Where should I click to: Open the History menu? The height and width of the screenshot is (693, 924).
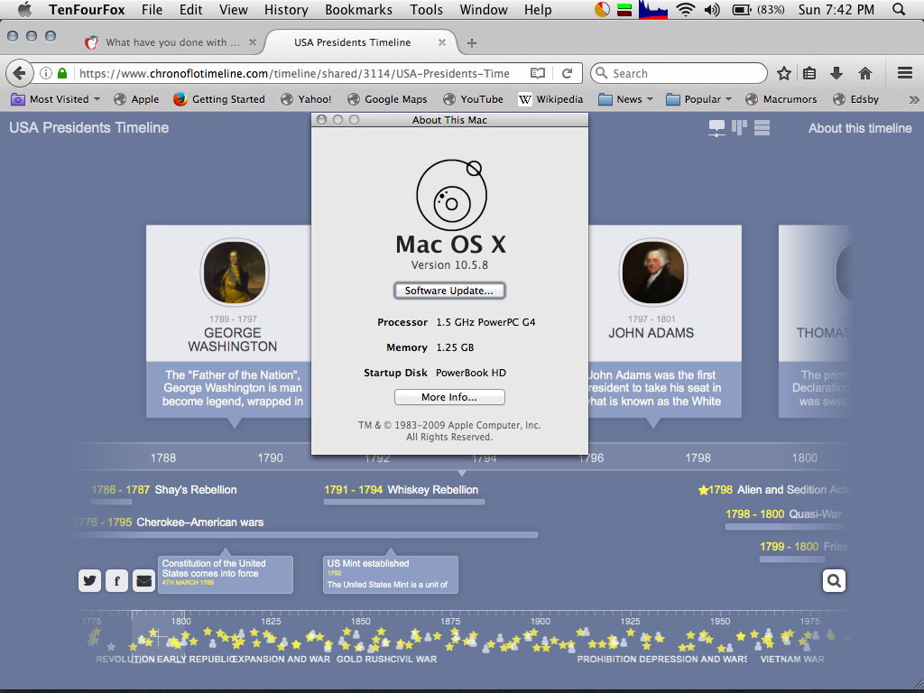(286, 9)
